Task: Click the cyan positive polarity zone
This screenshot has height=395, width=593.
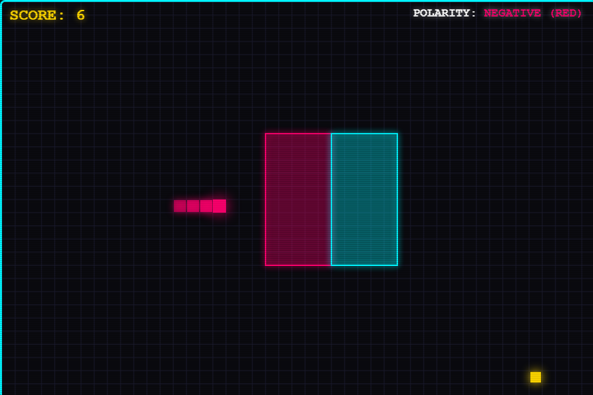Action: coord(364,199)
